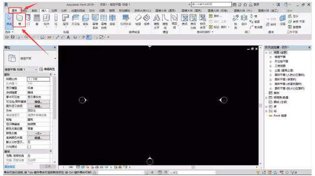Click the Text (A) icon in quick access toolbar

point(68,37)
